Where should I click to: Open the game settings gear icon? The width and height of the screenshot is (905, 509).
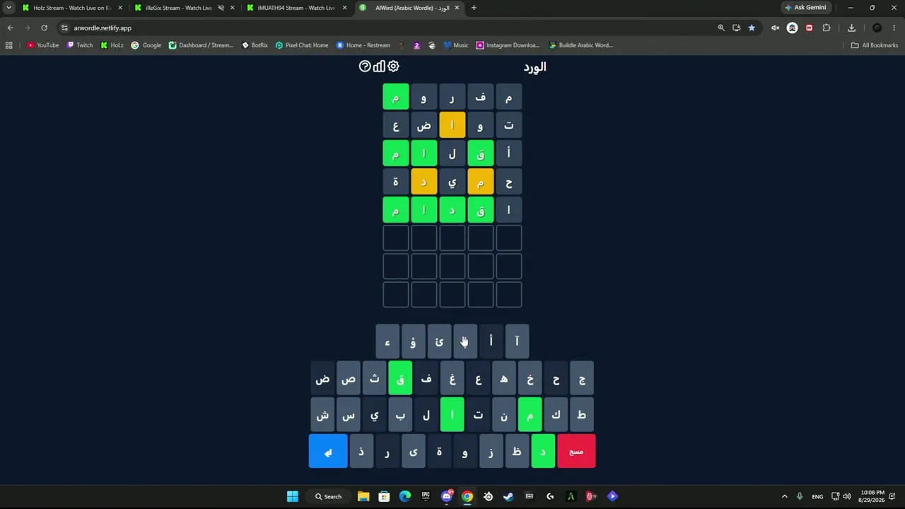[393, 66]
